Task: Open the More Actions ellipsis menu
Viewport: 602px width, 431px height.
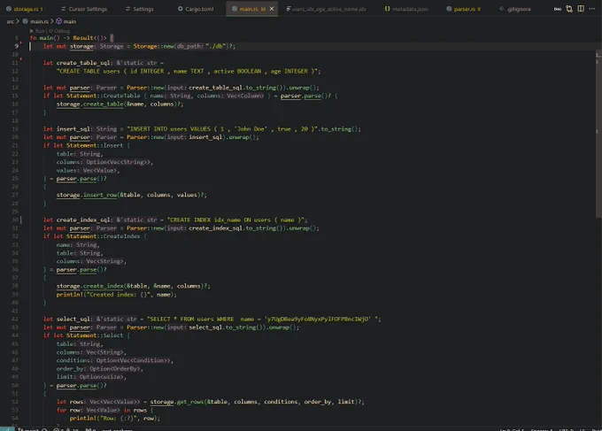Action: point(591,9)
